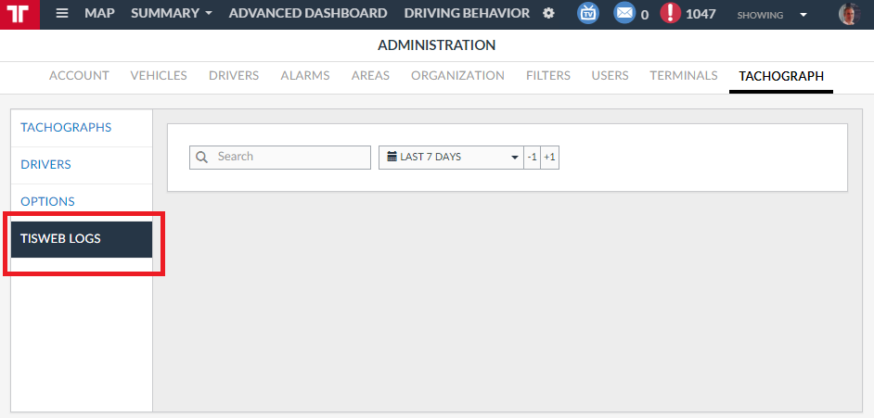The image size is (874, 418).
Task: Open the hamburger menu icon
Action: click(x=62, y=14)
